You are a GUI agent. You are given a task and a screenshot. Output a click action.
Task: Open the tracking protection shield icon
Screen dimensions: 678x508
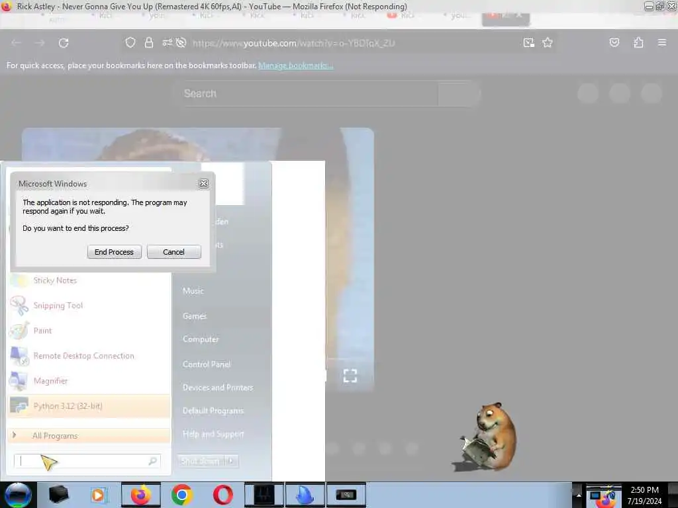tap(130, 42)
